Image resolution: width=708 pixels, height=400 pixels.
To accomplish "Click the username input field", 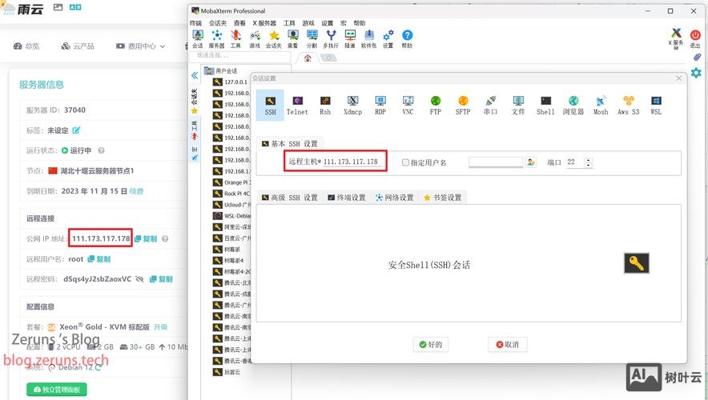I will (x=496, y=162).
